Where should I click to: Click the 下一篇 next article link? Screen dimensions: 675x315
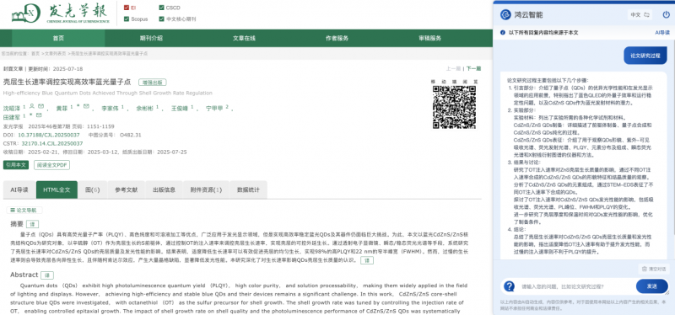(473, 68)
